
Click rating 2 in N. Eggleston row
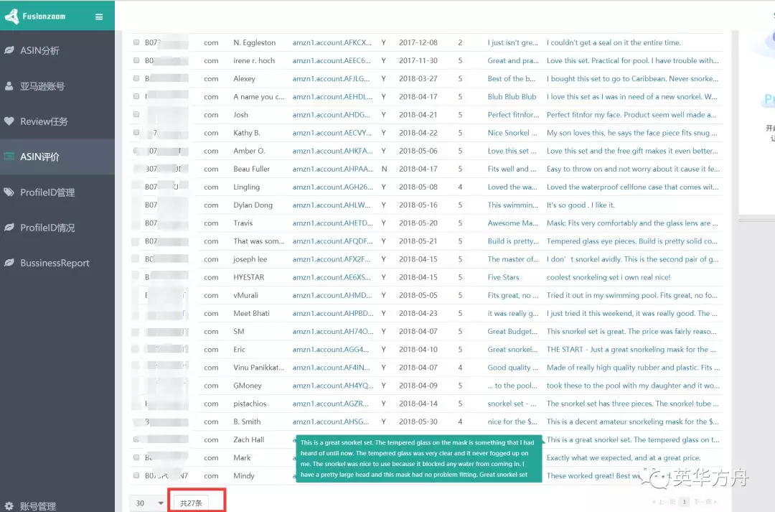coord(460,42)
